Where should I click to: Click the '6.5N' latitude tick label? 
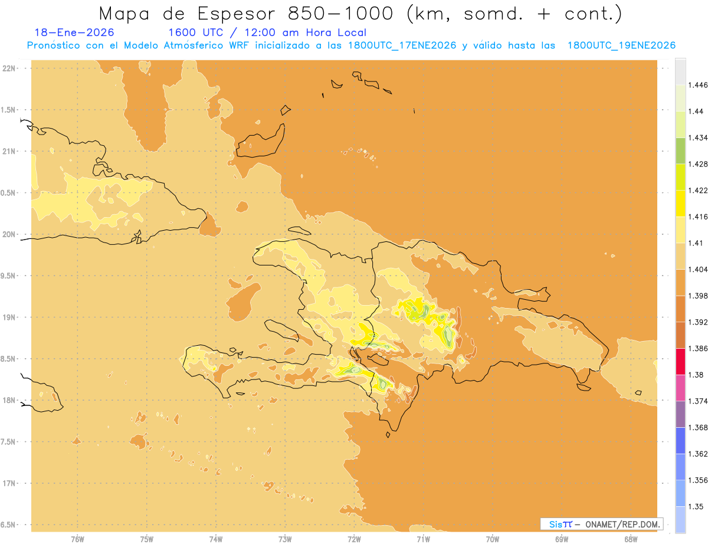coord(9,525)
